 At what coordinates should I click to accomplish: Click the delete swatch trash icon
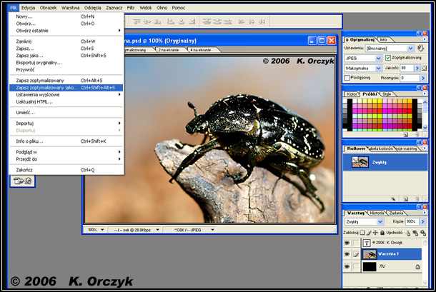[x=417, y=134]
